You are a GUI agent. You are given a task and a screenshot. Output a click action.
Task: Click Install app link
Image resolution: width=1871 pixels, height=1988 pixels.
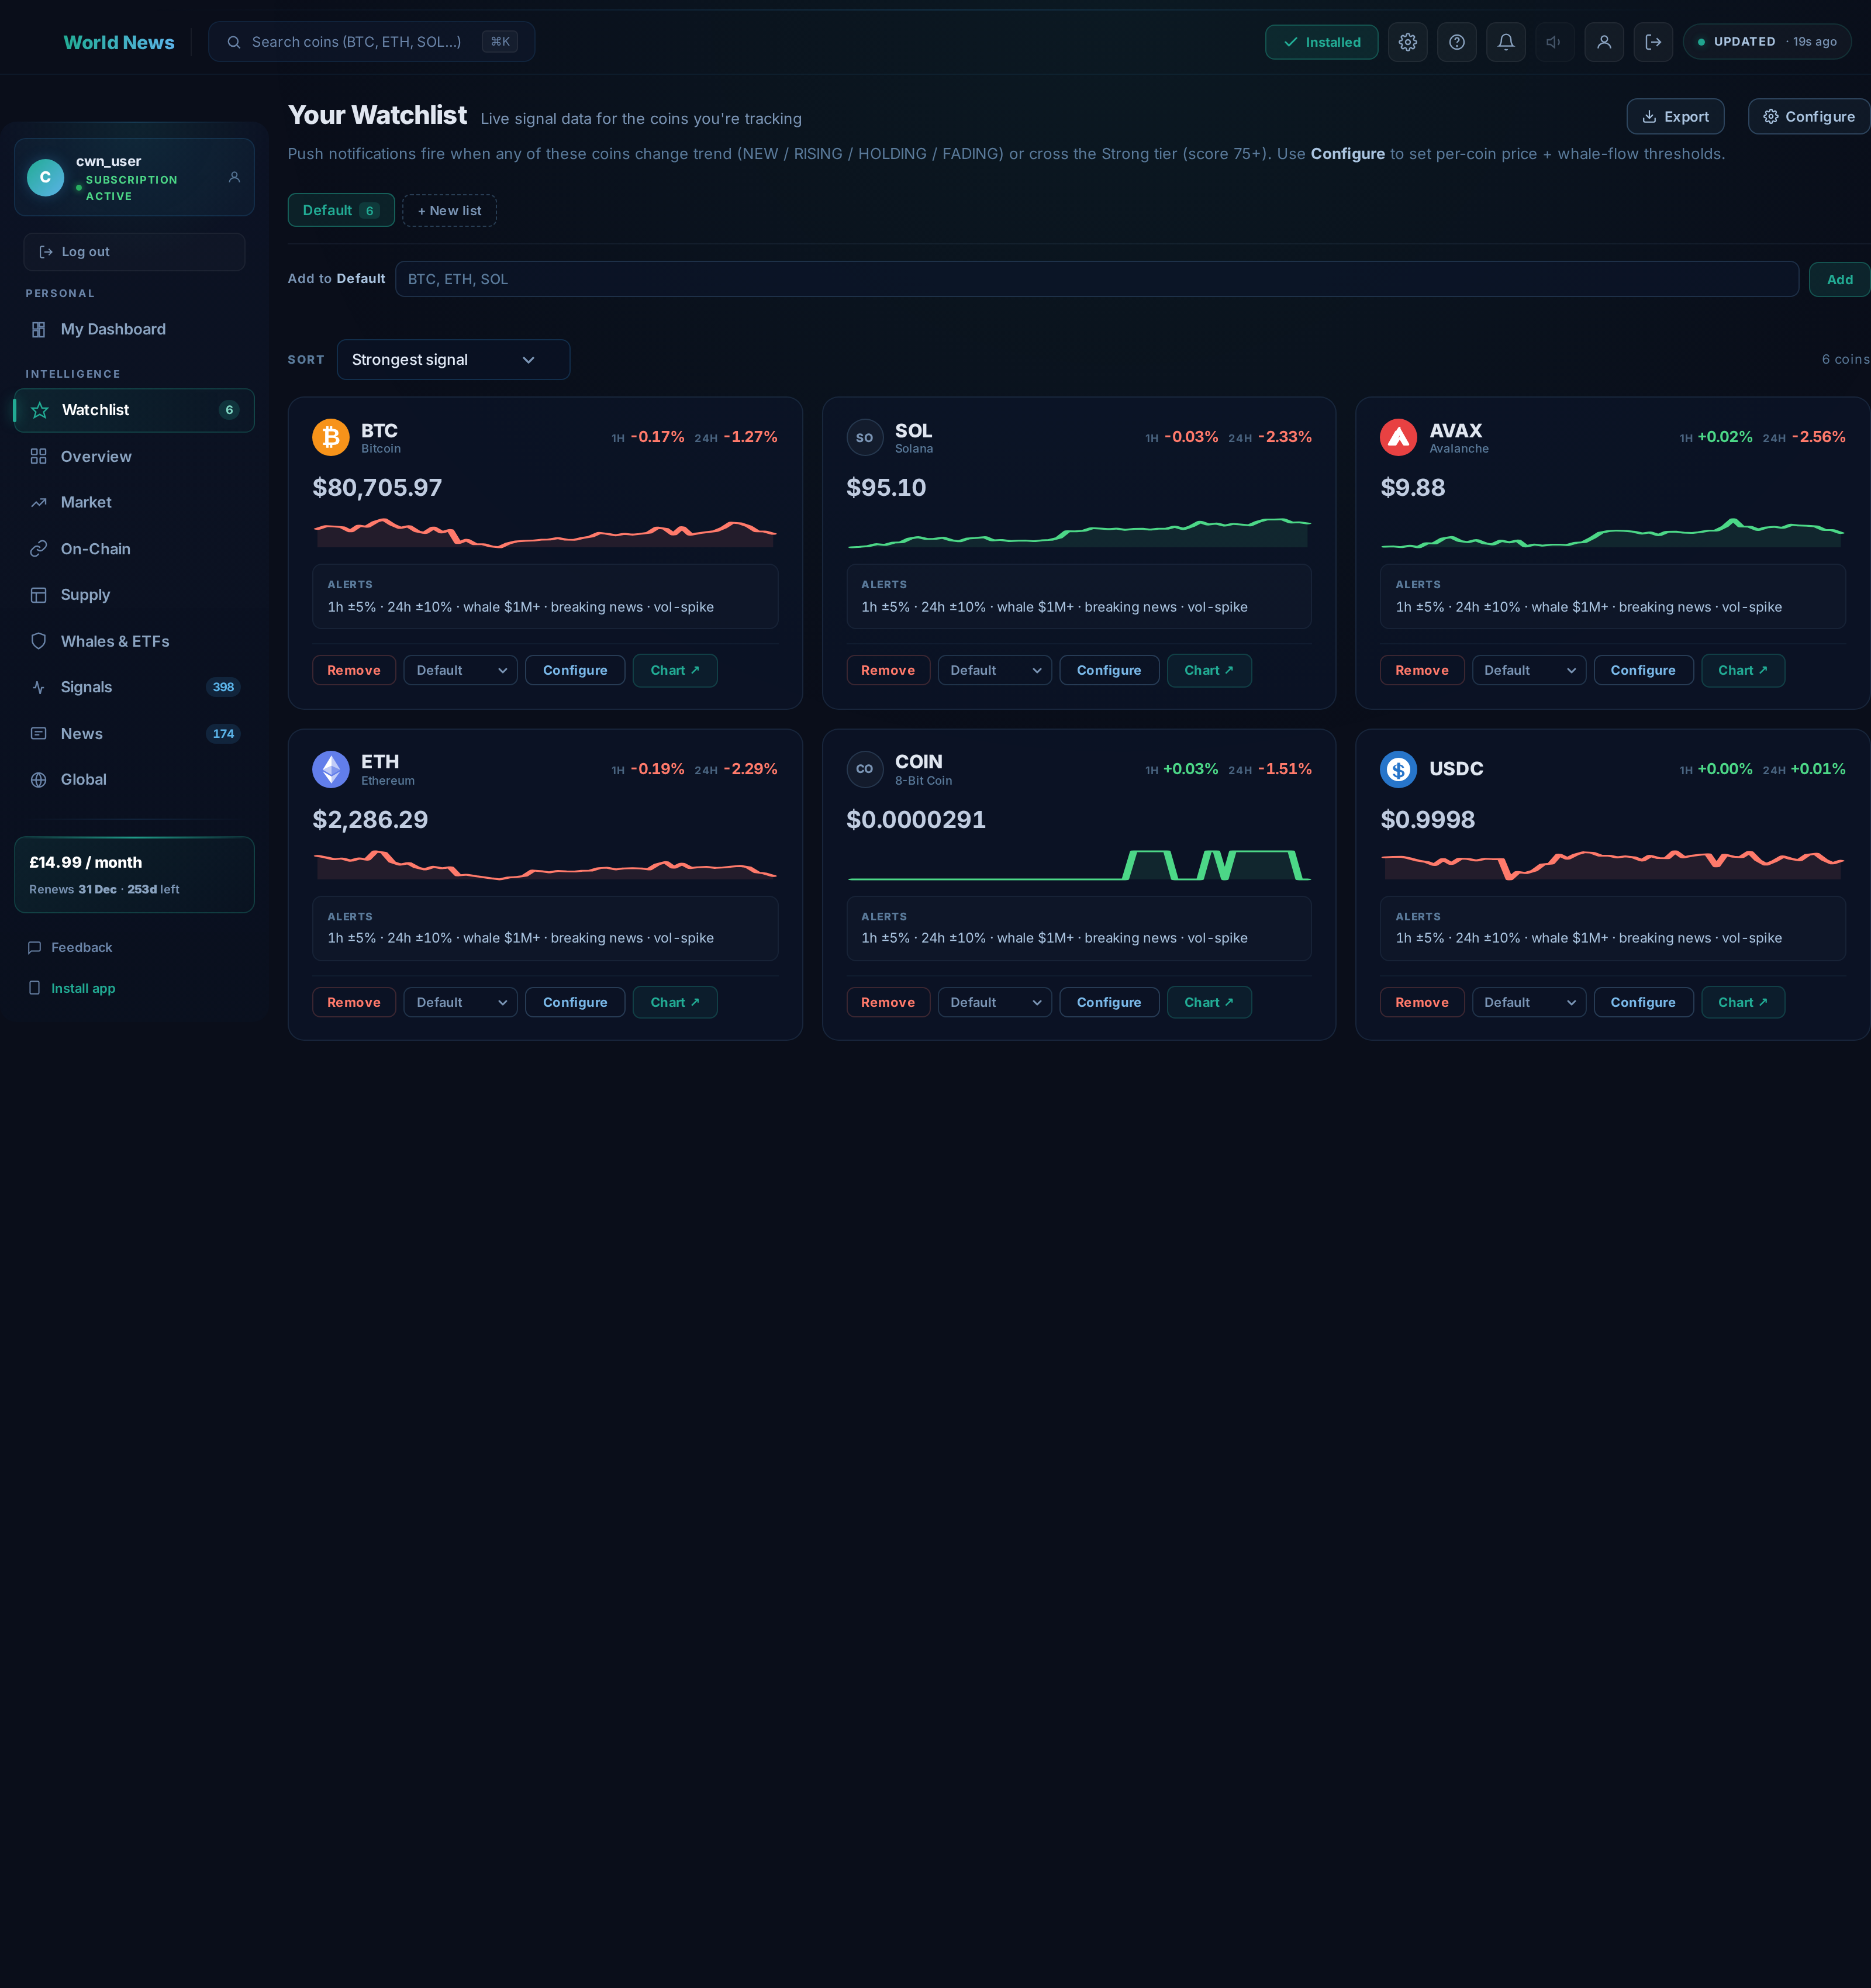71,988
